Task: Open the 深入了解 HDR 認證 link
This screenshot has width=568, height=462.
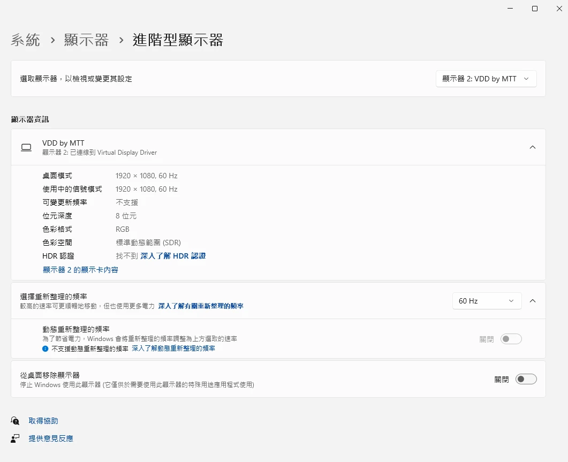Action: point(173,256)
